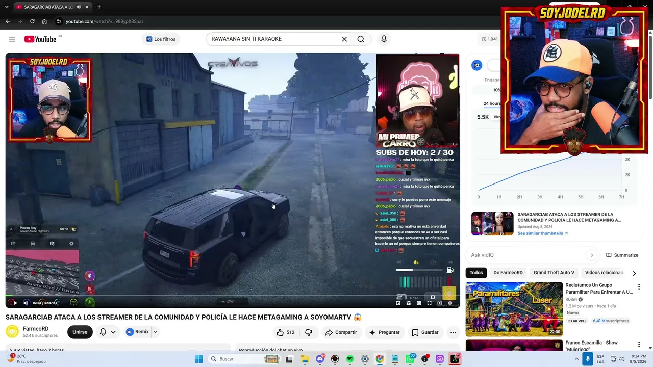Click the vidIQ video thumbnail preview
Screen dimensions: 653x367
(x=492, y=223)
